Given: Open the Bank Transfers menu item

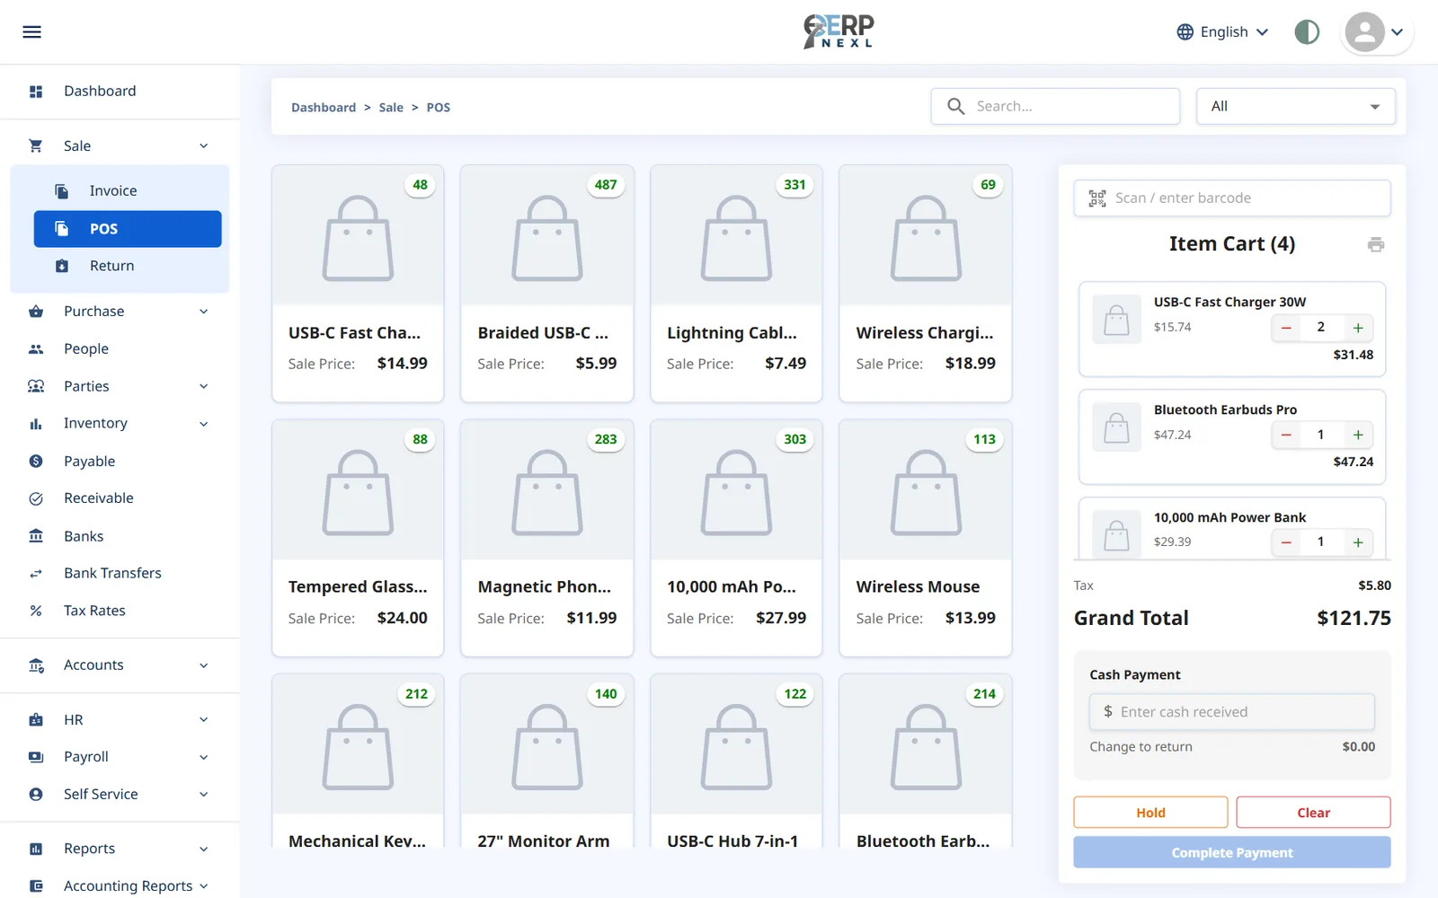Looking at the screenshot, I should [x=120, y=573].
